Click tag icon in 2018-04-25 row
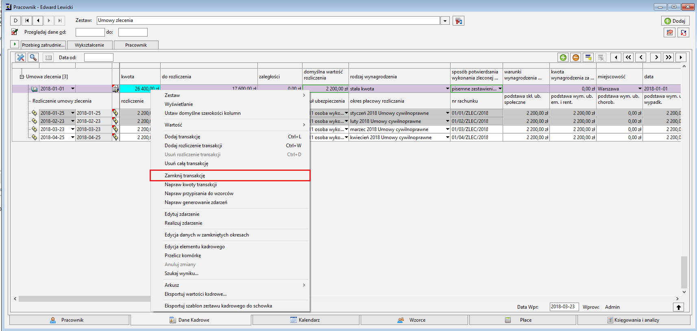The image size is (697, 331). 115,138
